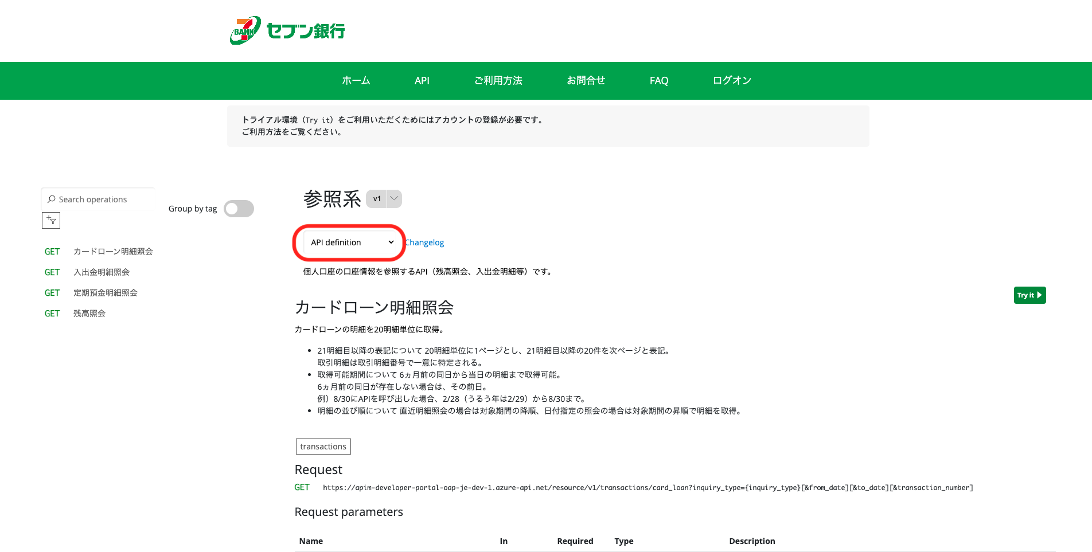Open the Changelog link
The image size is (1092, 552).
tap(425, 242)
